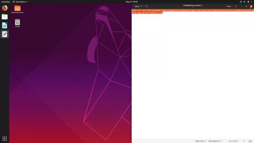Open the Files manager in the dock

[4, 17]
